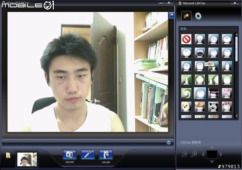This screenshot has height=170, width=242.
Task: Click effects list scrollbar down arrow
Action: [236, 116]
